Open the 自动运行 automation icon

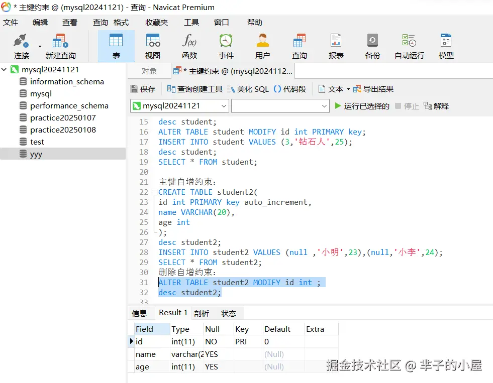(x=410, y=47)
